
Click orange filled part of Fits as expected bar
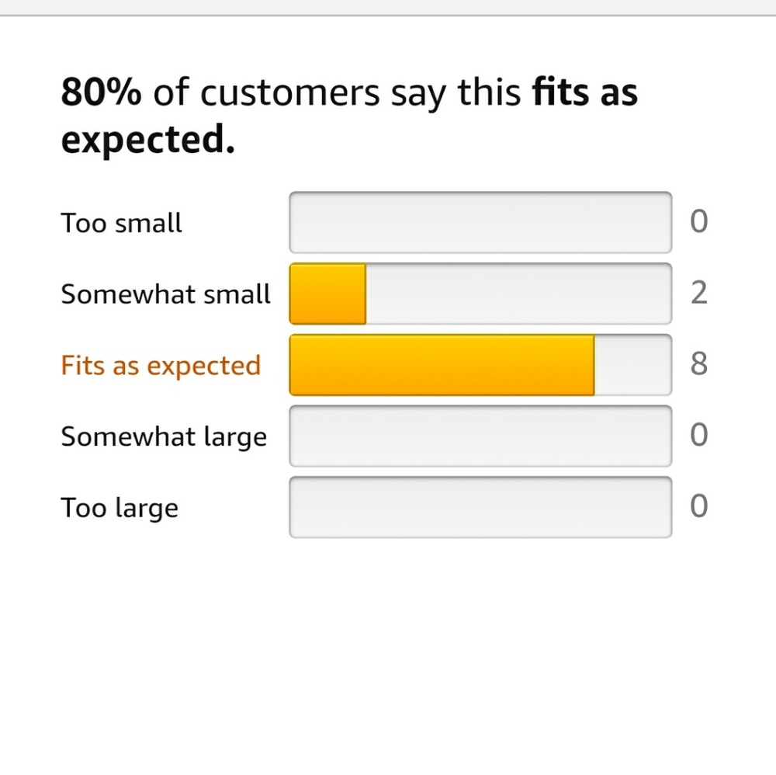point(441,366)
